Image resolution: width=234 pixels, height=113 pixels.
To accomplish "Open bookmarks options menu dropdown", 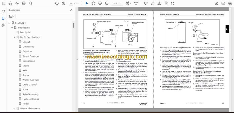I will [12, 16].
